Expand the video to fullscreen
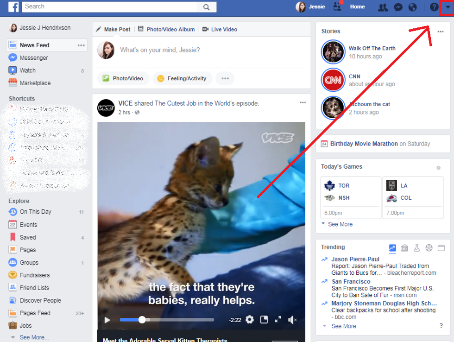Screen dimensions: 454x342 (278, 320)
